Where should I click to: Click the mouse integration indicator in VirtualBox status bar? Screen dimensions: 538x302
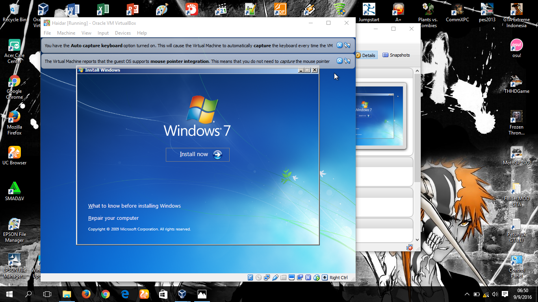coord(316,278)
